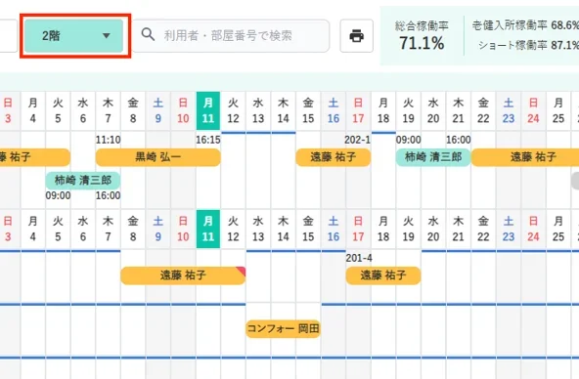Select the 柿崎 清三郎 bar starting 火 19
579x379 pixels.
(433, 157)
